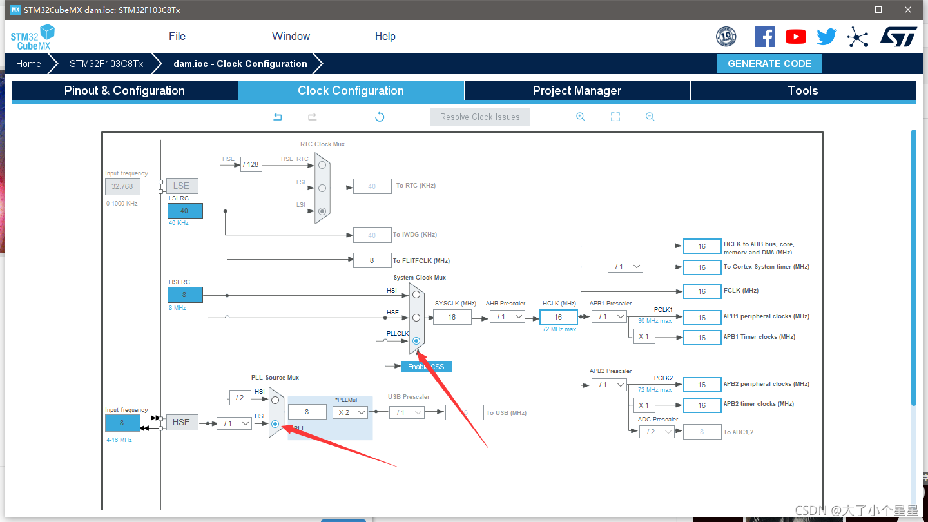Click the HCLK (MHz) value field
This screenshot has width=928, height=522.
pos(558,316)
